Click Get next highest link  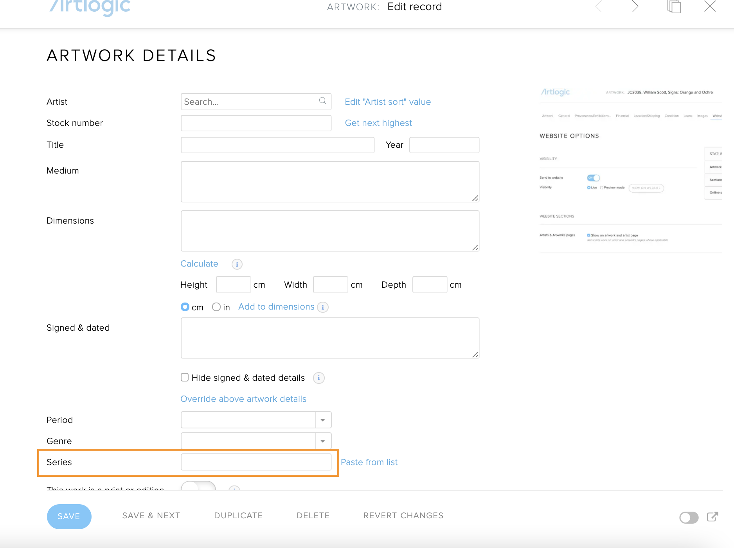378,123
